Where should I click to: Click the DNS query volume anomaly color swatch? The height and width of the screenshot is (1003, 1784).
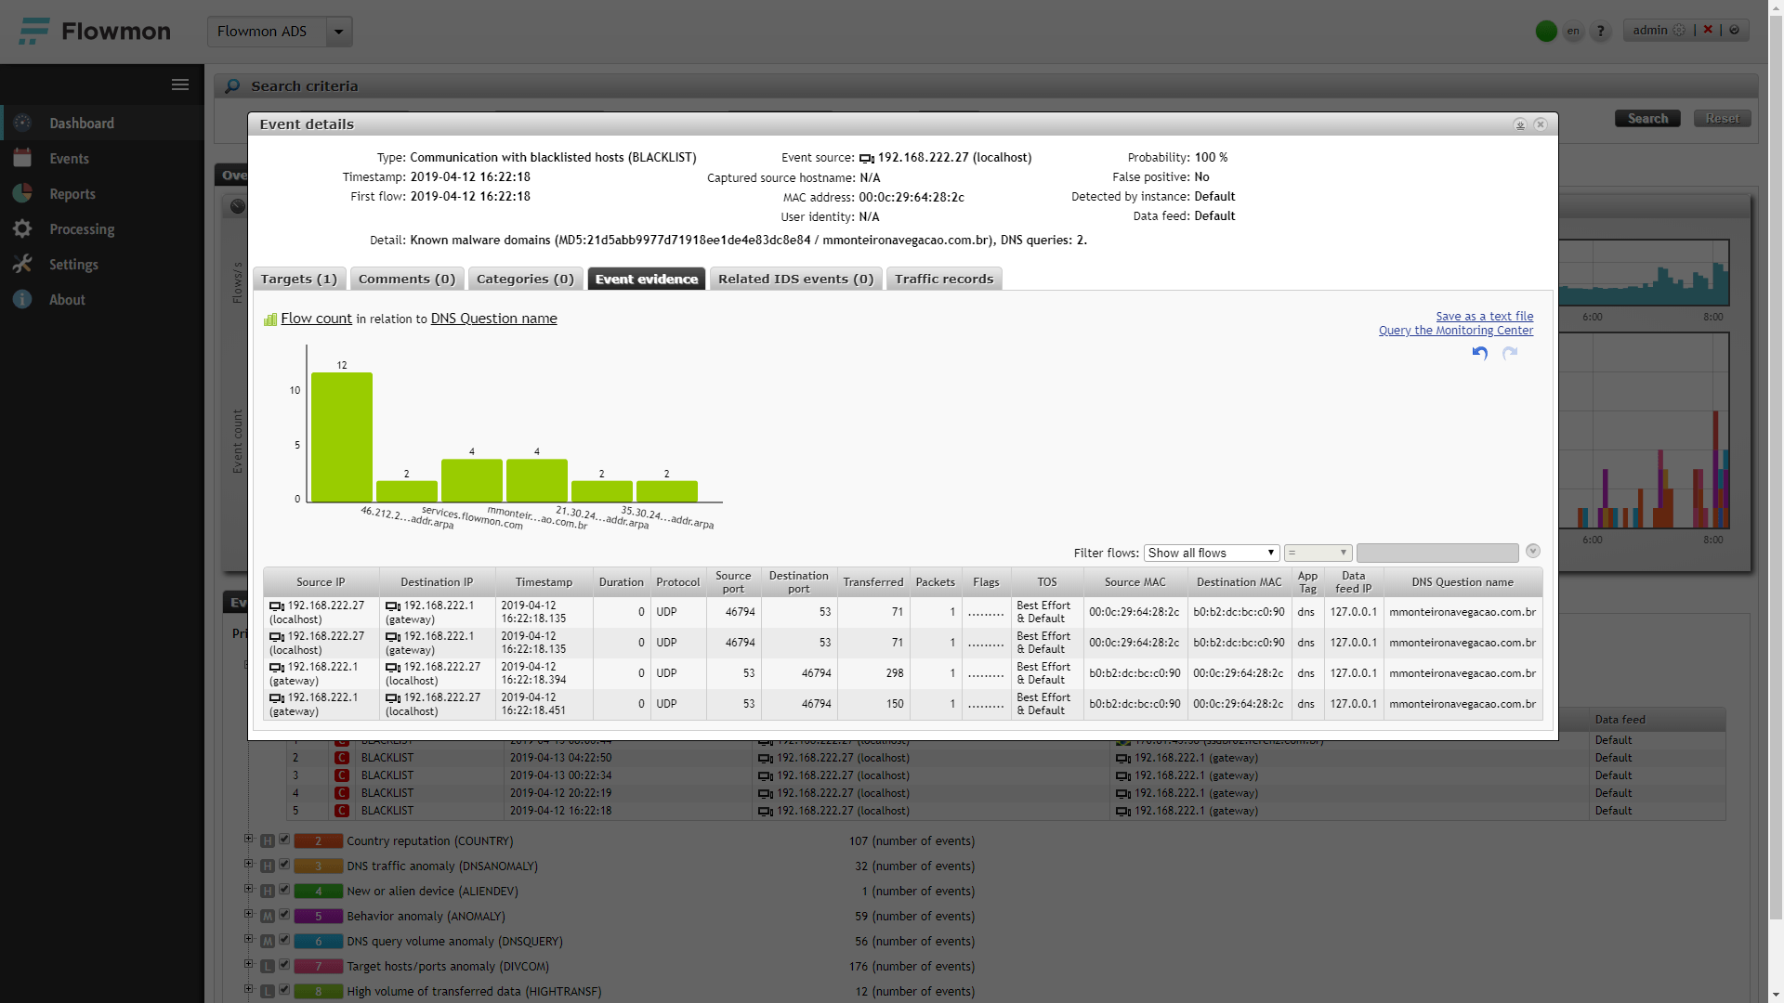[x=318, y=942]
